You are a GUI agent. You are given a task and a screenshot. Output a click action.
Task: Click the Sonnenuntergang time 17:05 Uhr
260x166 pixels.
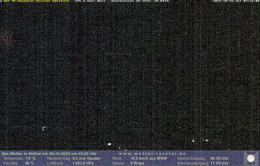click(x=219, y=163)
